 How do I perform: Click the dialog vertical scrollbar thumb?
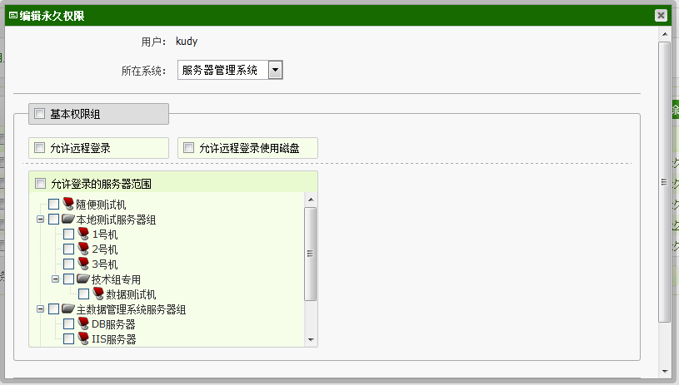[665, 182]
